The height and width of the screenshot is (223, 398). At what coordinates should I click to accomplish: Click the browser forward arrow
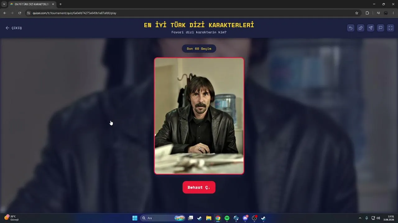pos(12,13)
